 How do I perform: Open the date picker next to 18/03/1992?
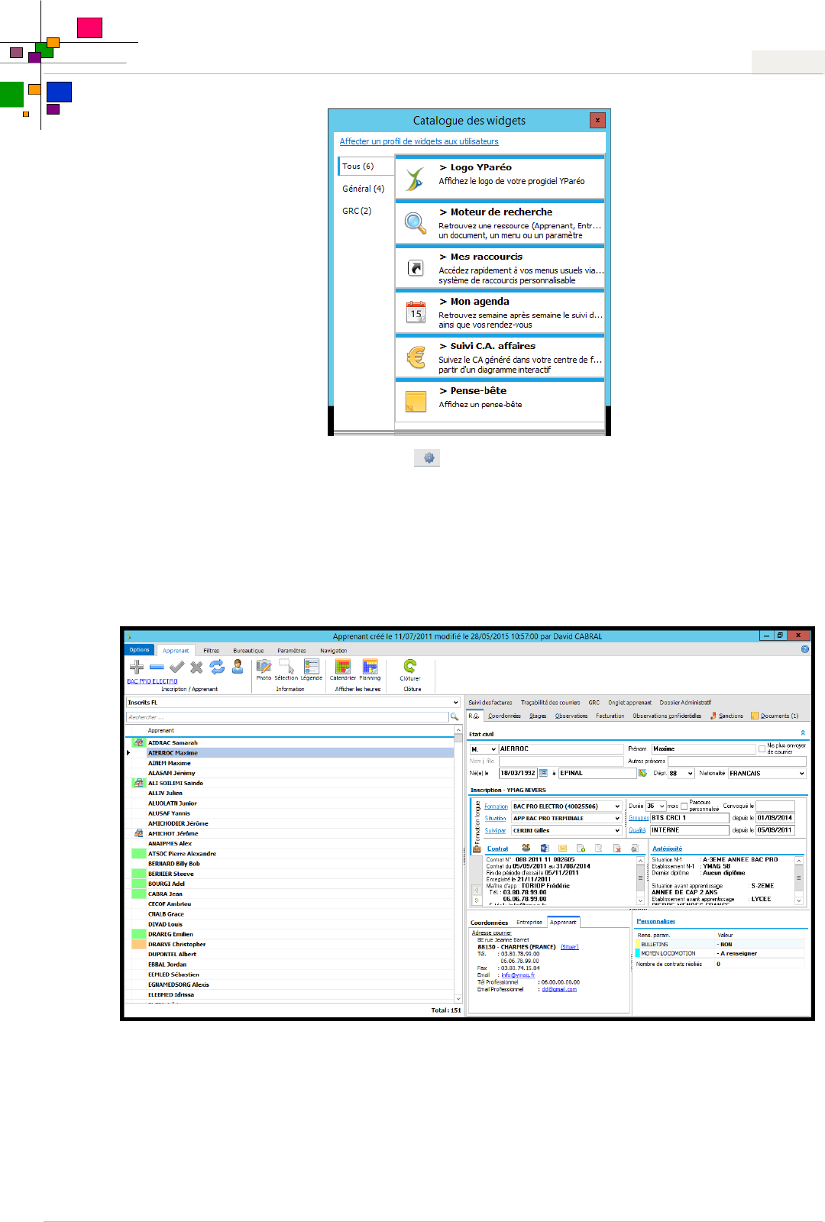tap(543, 773)
